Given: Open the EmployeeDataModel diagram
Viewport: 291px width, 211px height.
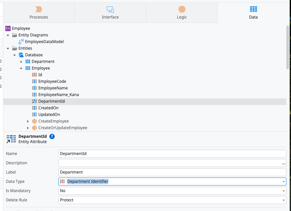Looking at the screenshot, I should 44,42.
